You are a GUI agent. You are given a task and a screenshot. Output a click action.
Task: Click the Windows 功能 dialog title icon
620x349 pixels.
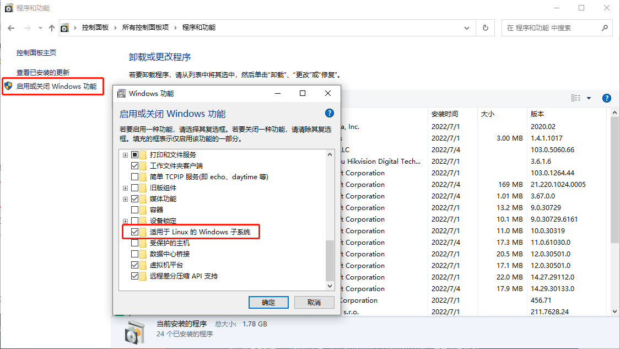coord(122,93)
